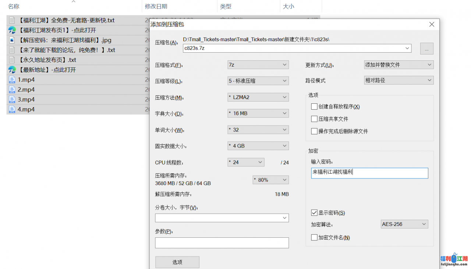Click the video file icon of 3.mp4

coord(12,99)
